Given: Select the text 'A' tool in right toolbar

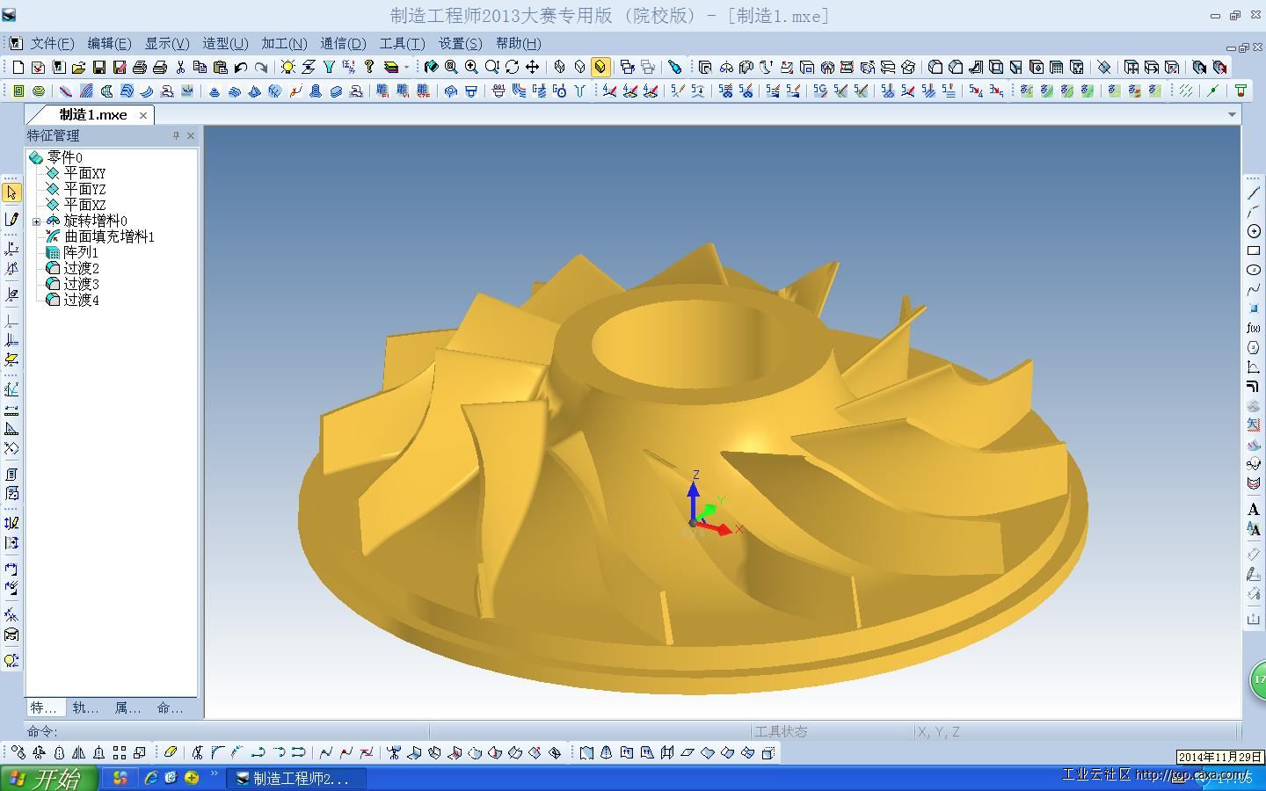Looking at the screenshot, I should pos(1254,510).
